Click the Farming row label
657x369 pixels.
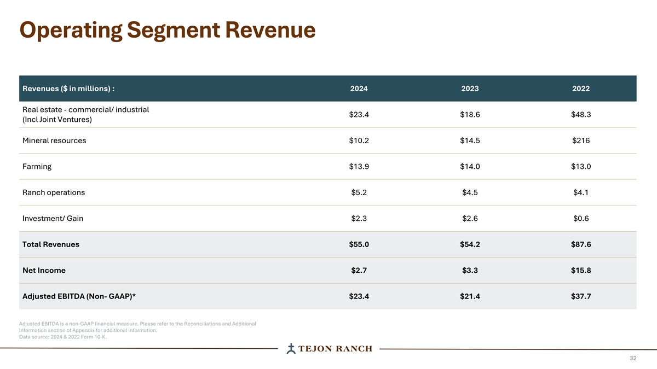37,166
